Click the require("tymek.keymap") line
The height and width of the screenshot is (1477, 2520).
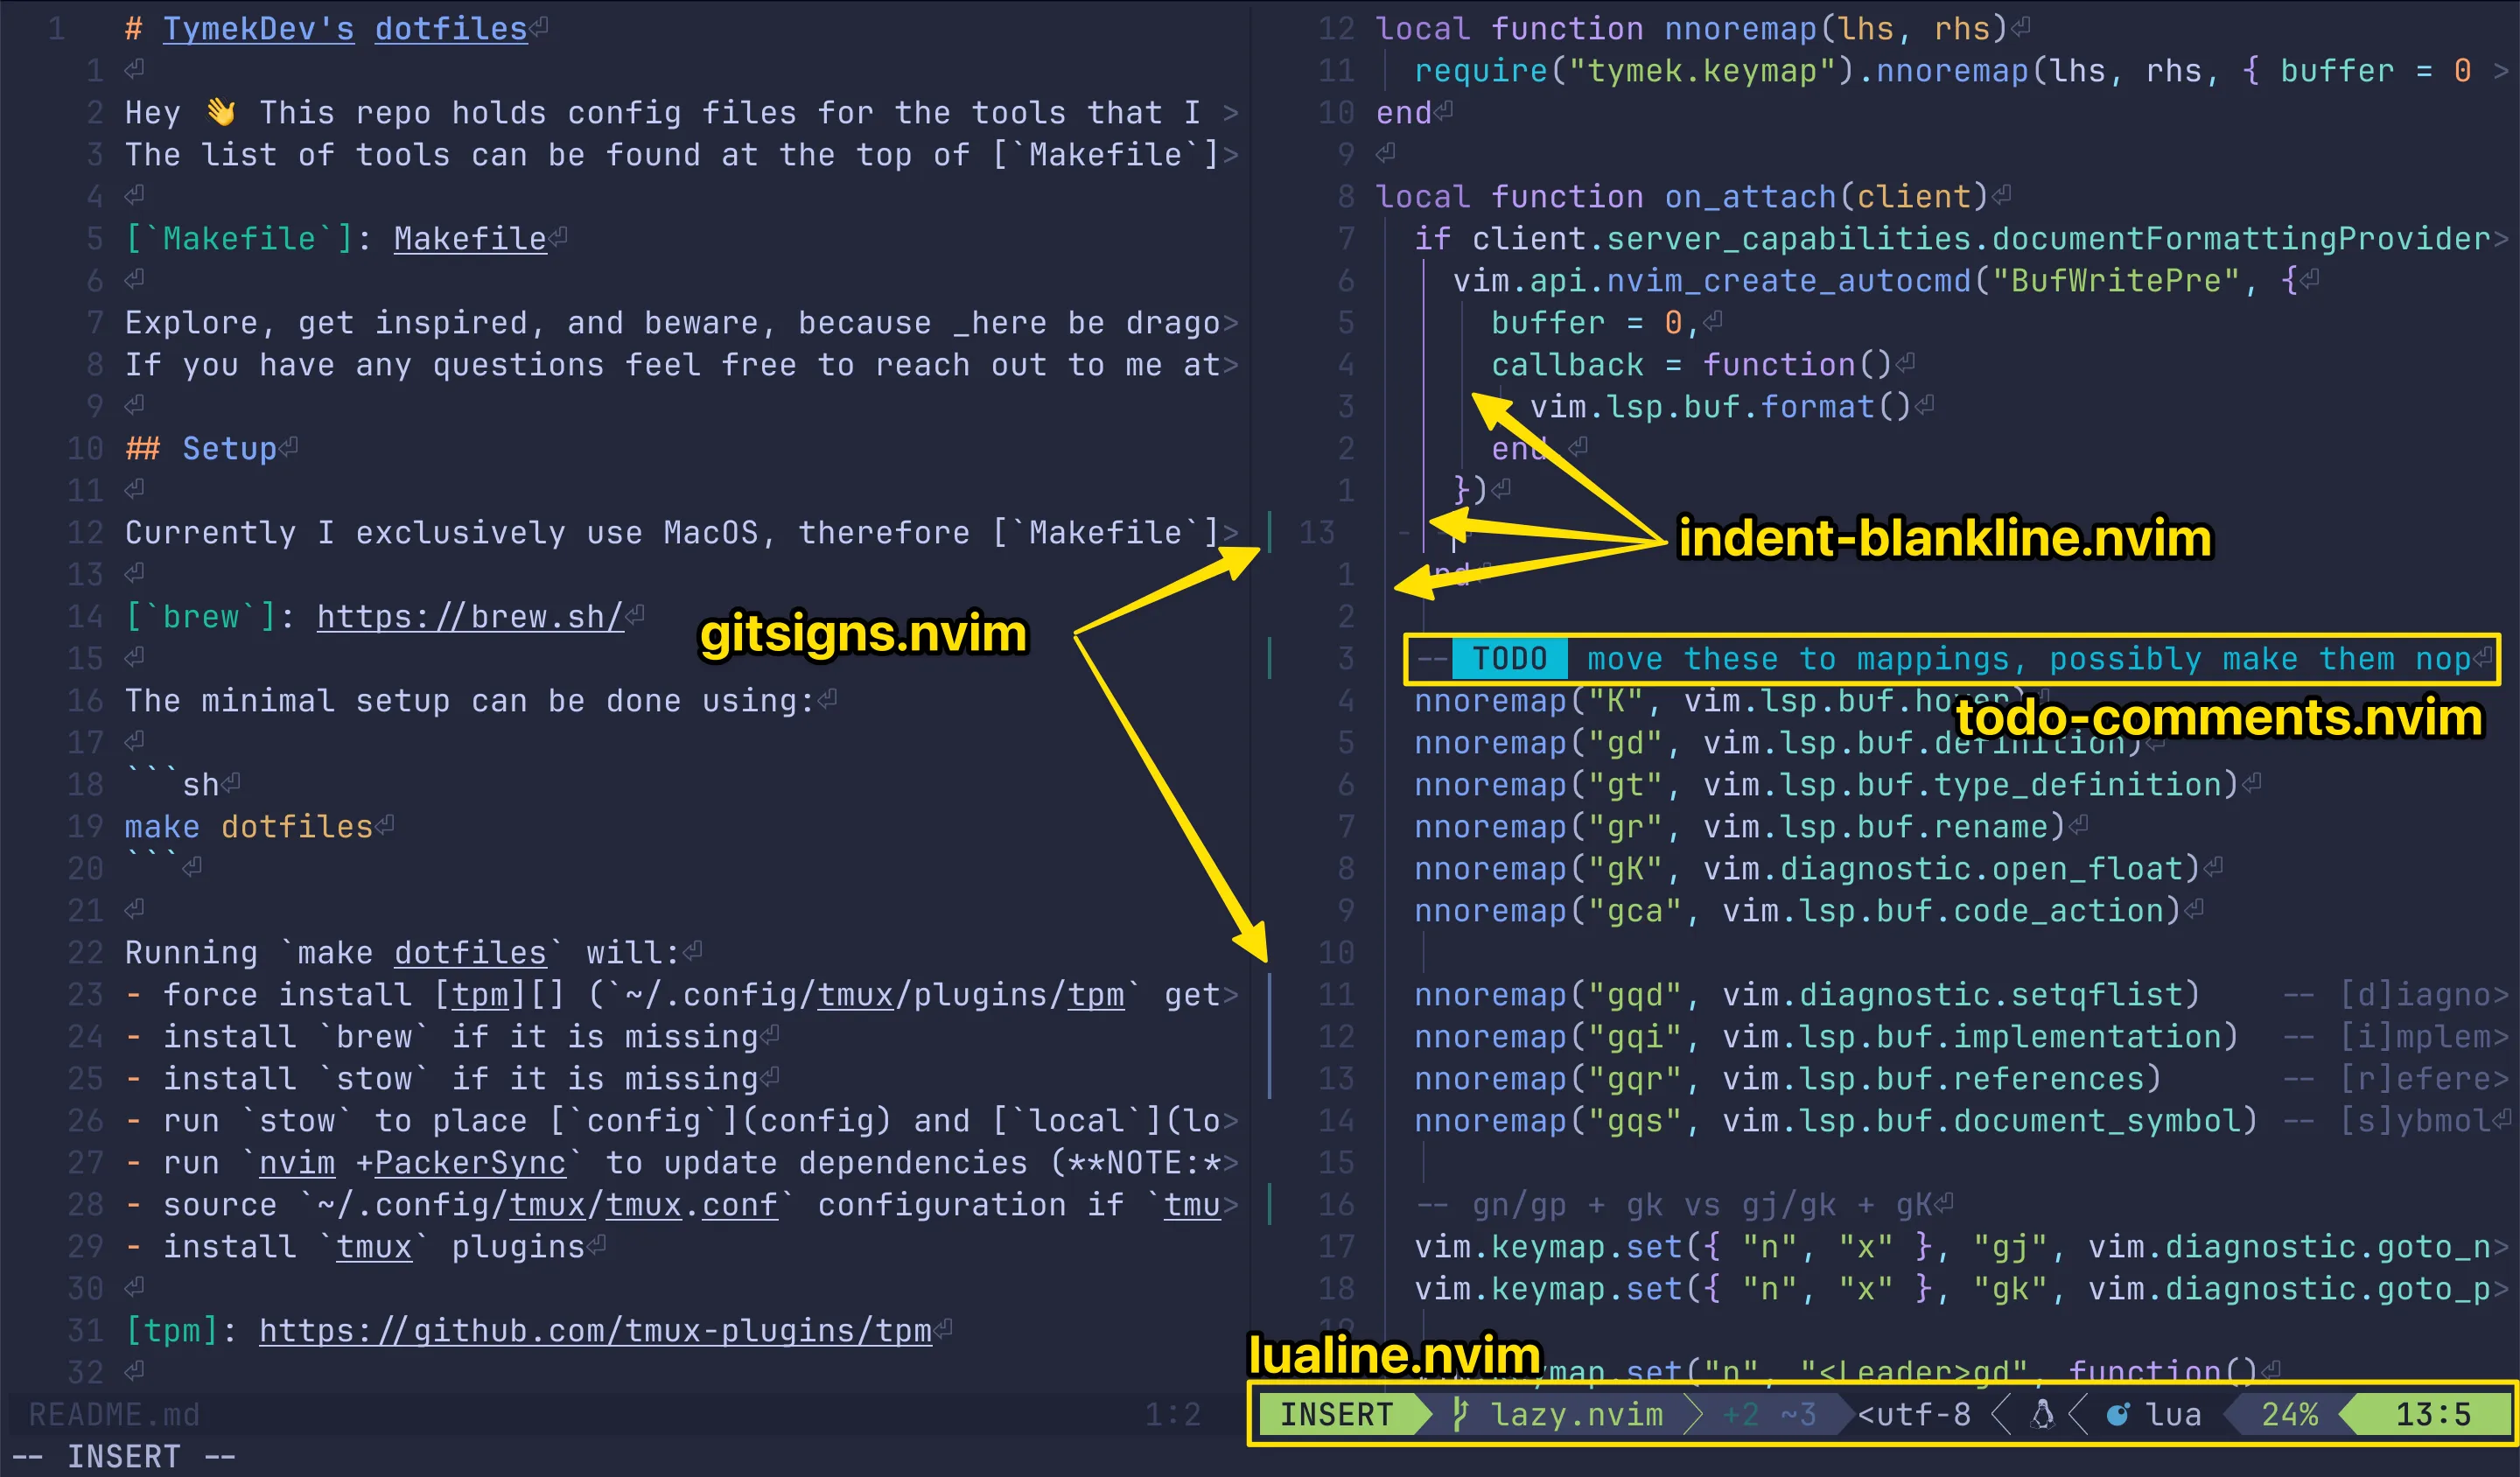pos(1961,70)
